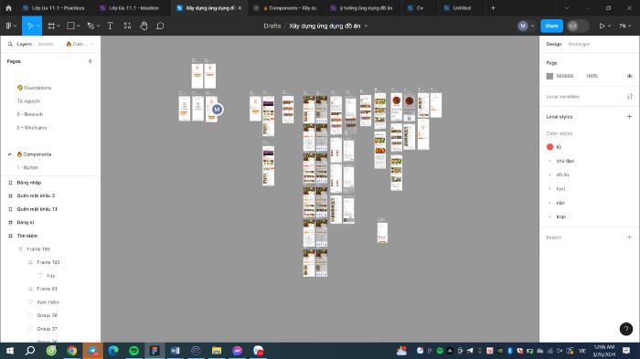Viewport: 640px width, 359px height.
Task: Select the Frame tool
Action: coord(51,26)
